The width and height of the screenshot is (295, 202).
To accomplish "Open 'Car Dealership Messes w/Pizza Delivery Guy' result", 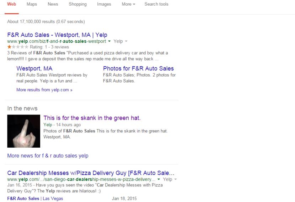I will [x=91, y=173].
